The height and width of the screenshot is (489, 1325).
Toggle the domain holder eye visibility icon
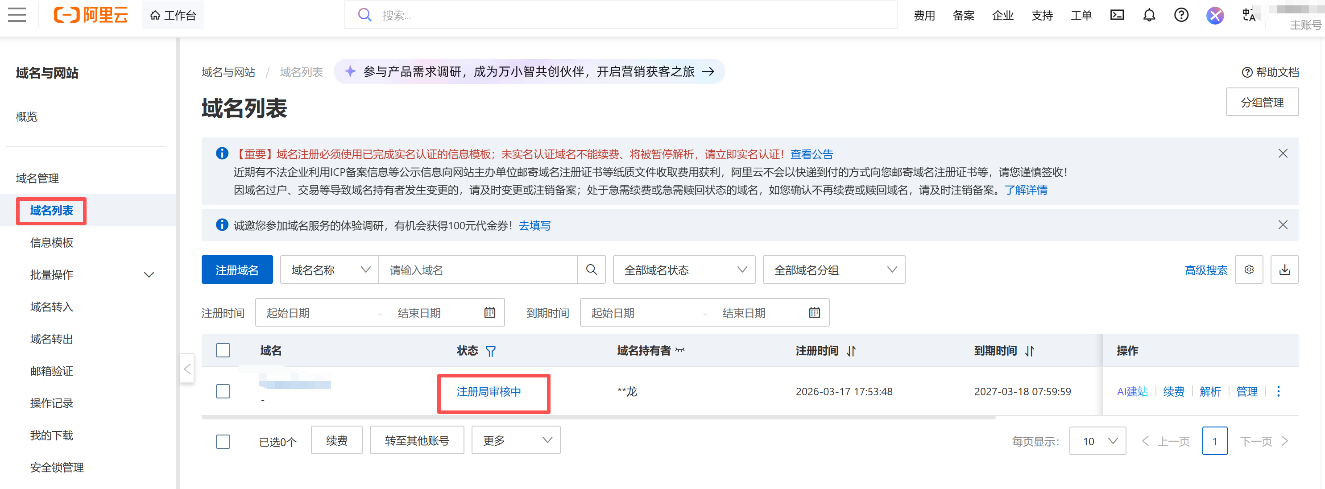(680, 350)
